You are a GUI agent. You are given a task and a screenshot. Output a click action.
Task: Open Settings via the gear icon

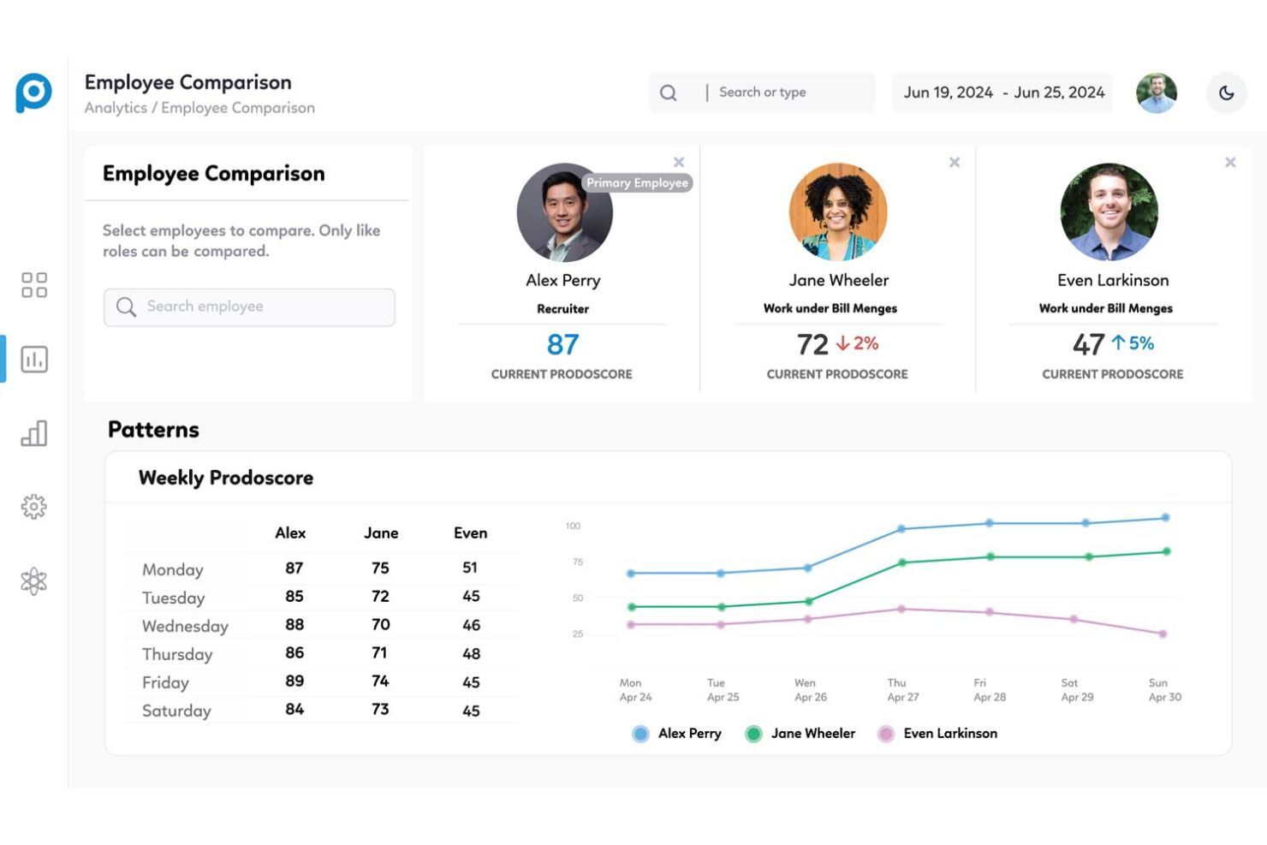point(34,507)
